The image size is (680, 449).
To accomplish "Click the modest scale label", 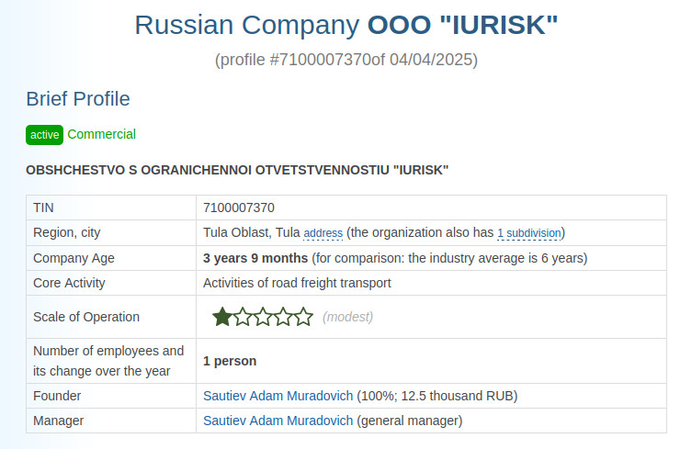I will pyautogui.click(x=347, y=317).
